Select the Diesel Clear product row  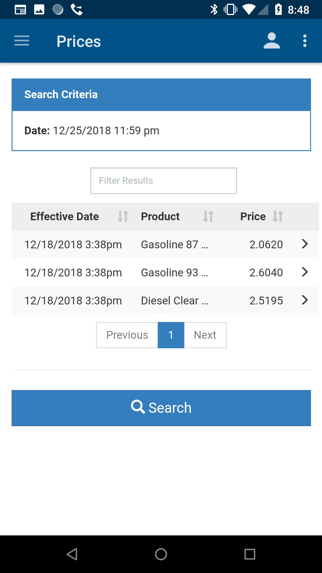165,301
